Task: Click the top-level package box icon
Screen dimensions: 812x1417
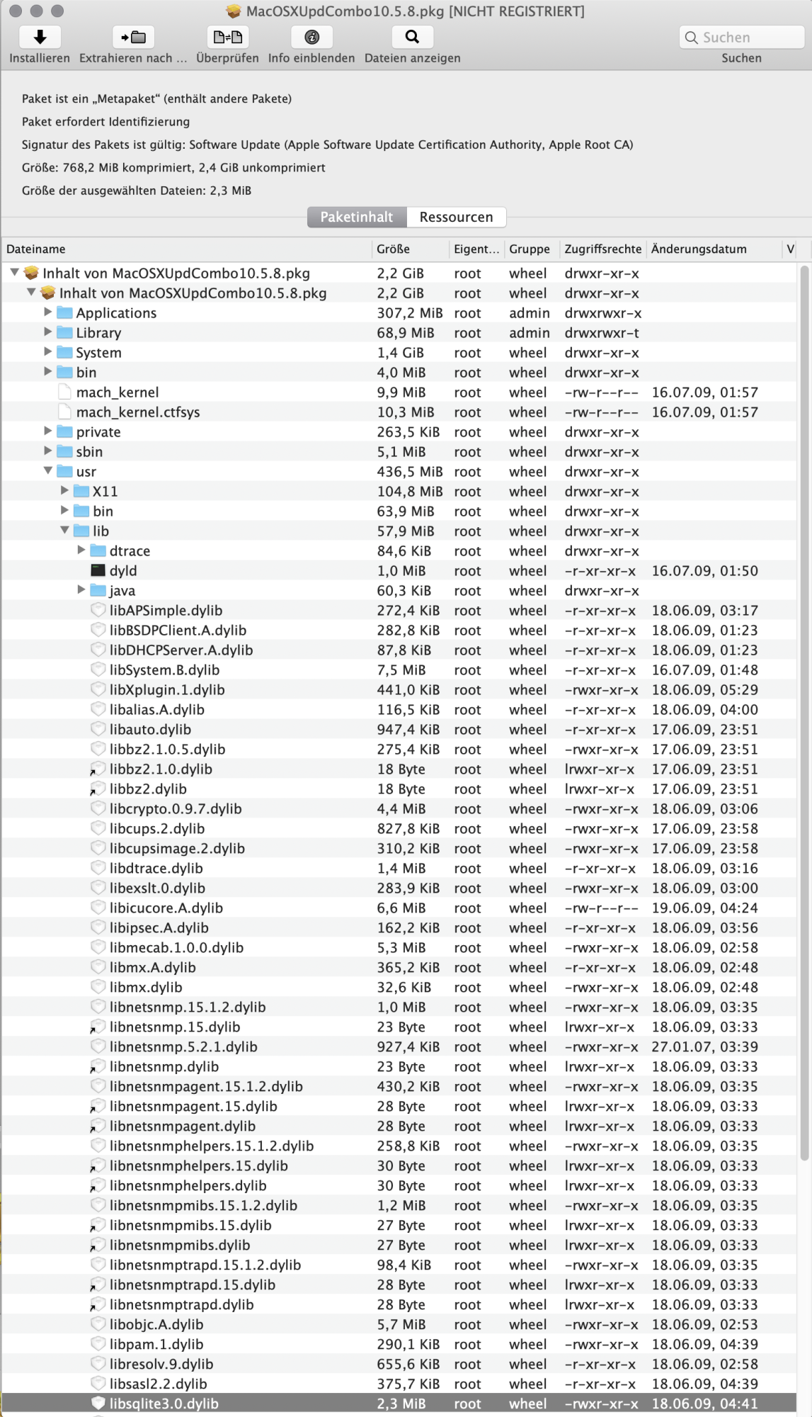Action: click(31, 273)
